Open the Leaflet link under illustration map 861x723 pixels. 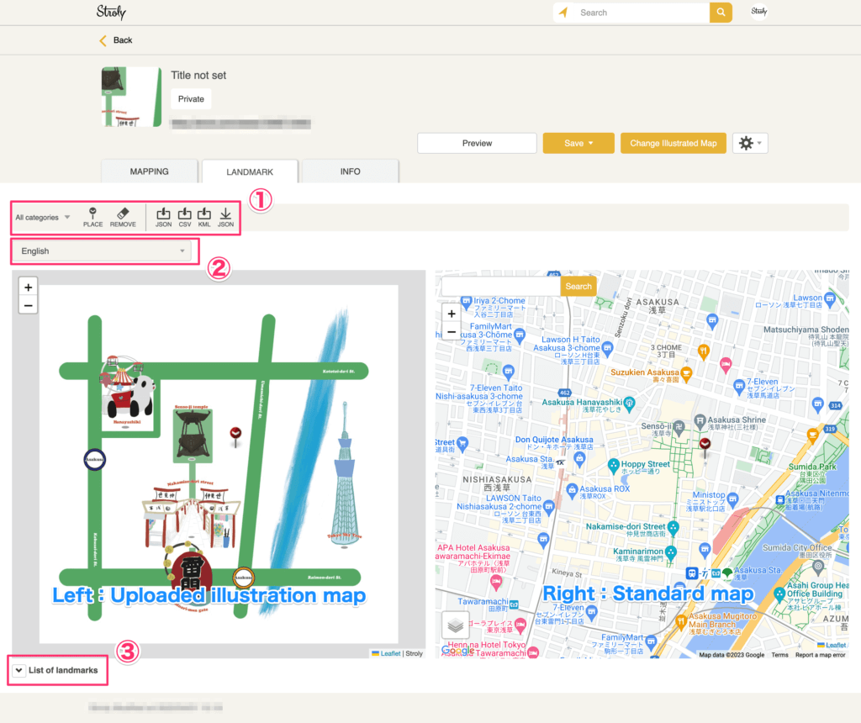tap(390, 653)
